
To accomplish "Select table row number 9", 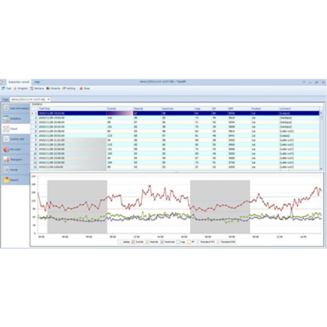I will pyautogui.click(x=175, y=149).
